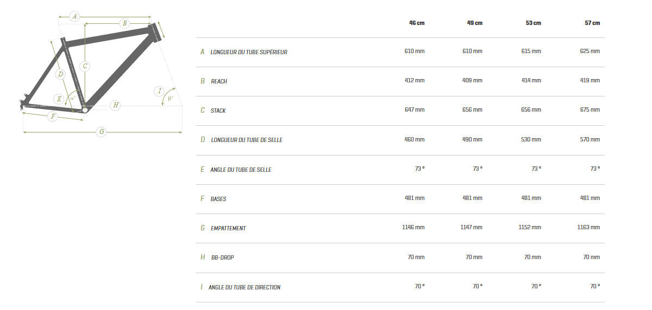Click the circled G wheelbase marker on diagram
Image resolution: width=652 pixels, height=310 pixels.
[x=101, y=132]
